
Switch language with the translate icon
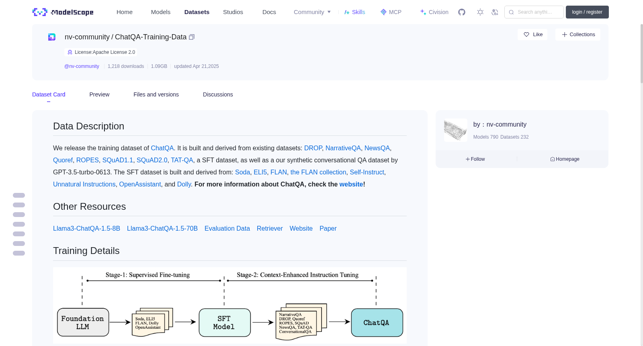[495, 12]
